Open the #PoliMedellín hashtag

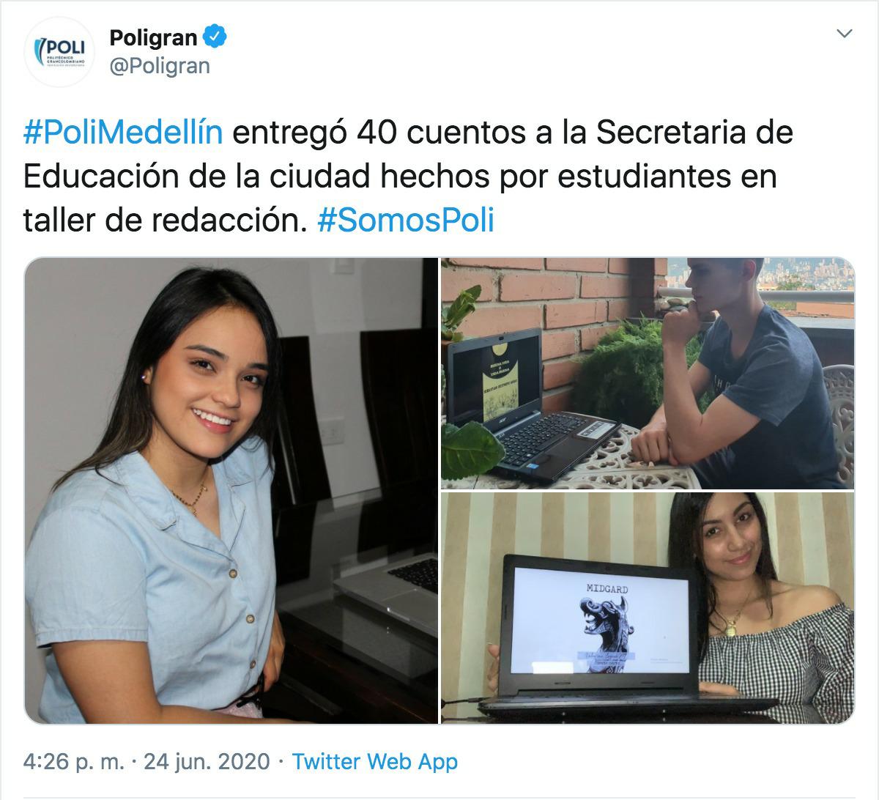[x=123, y=133]
